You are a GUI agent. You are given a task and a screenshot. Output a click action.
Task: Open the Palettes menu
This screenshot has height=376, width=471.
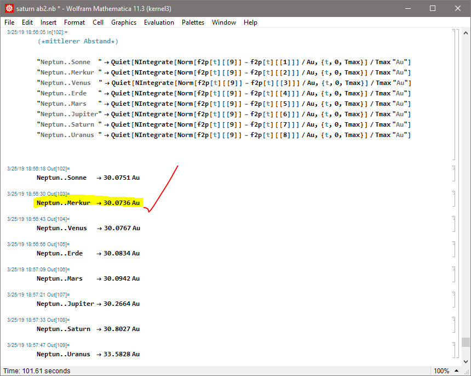[193, 22]
